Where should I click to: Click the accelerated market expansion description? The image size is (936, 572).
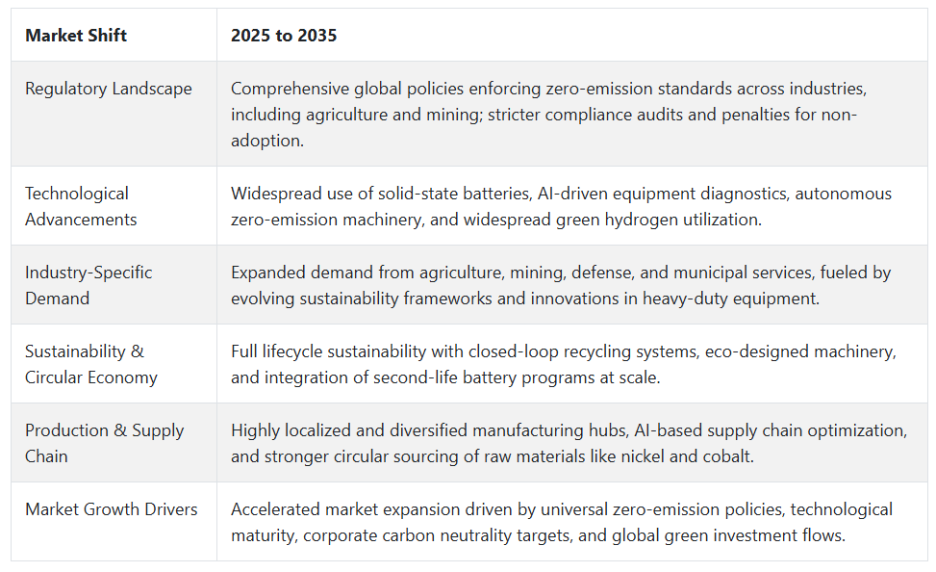562,522
